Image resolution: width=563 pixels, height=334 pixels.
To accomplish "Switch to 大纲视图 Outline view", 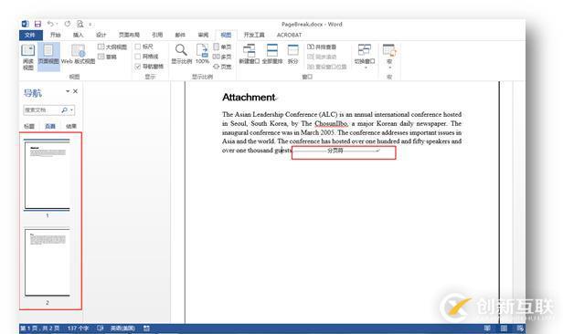I will point(112,47).
